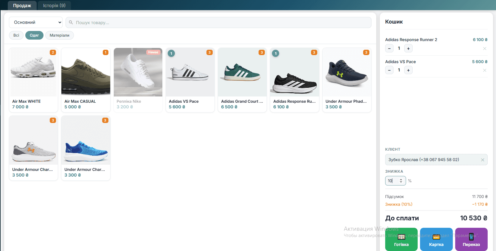Click the До сплати label
The height and width of the screenshot is (251, 496).
coord(402,218)
